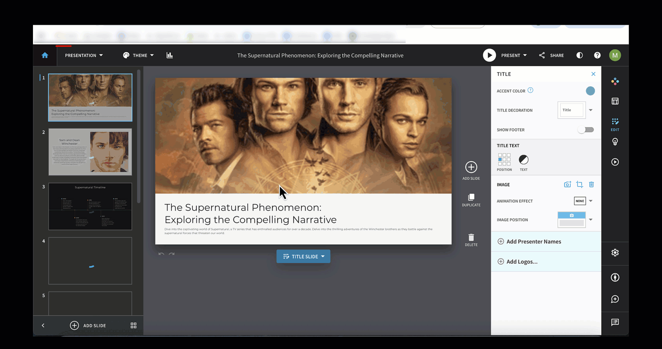Close the TITLE properties panel
The image size is (662, 349).
(x=593, y=74)
